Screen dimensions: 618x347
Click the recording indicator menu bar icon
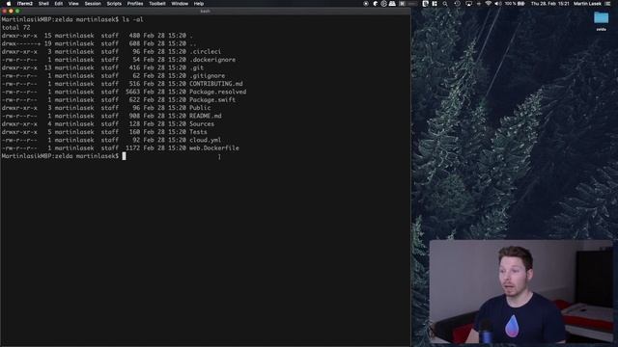click(x=366, y=4)
